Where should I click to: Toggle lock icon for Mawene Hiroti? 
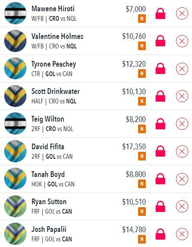(x=160, y=13)
